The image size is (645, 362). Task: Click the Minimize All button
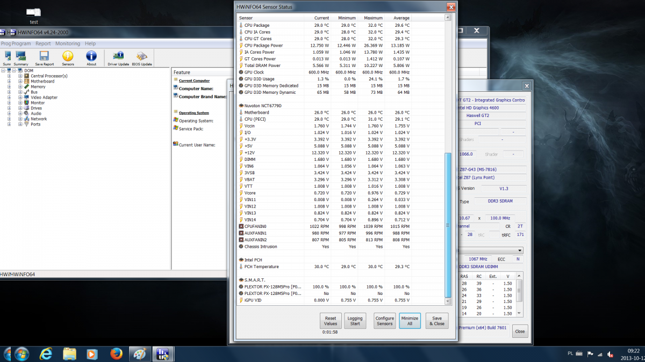coord(410,321)
